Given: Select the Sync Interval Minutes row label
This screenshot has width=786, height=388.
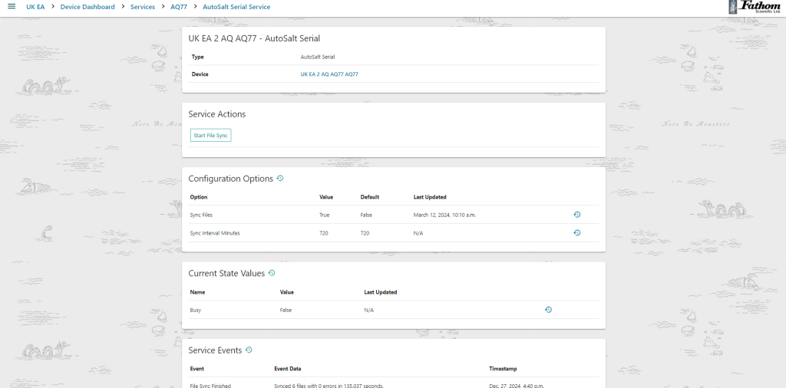Looking at the screenshot, I should (x=215, y=233).
